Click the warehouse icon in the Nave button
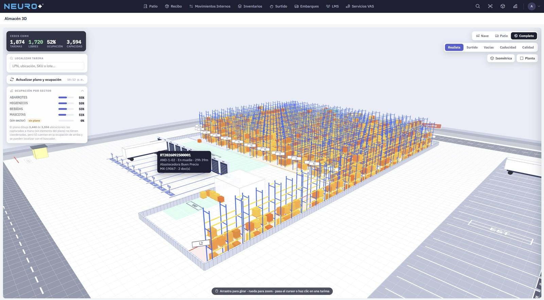Viewport: 544px width, 300px height. [478, 36]
